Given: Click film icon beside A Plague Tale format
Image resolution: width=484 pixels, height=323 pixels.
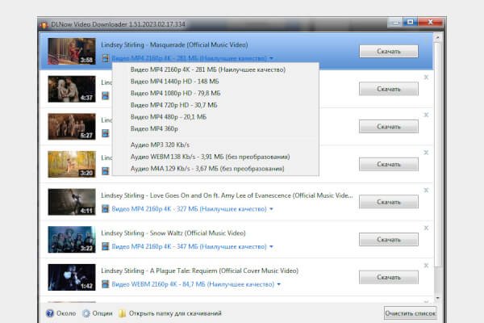Looking at the screenshot, I should tap(105, 283).
